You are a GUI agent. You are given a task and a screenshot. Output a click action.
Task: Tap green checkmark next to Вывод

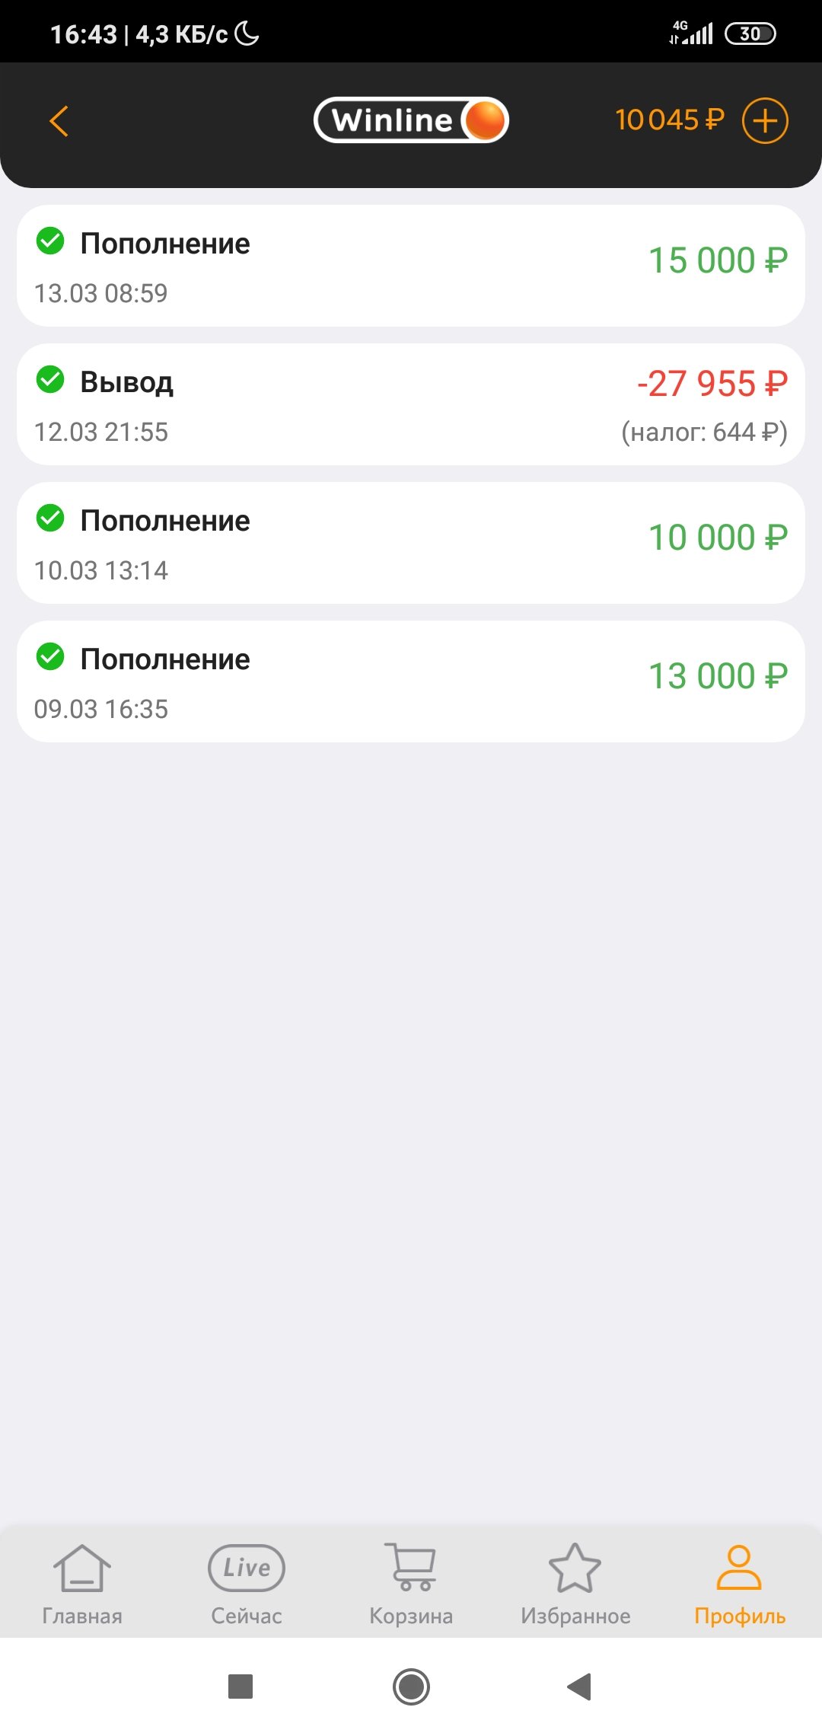point(50,379)
